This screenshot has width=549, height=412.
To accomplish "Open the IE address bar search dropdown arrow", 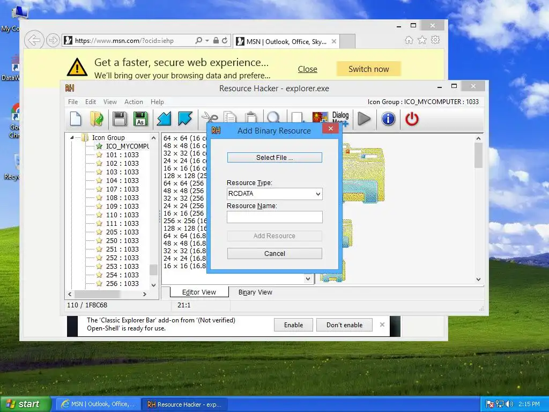I will click(207, 41).
